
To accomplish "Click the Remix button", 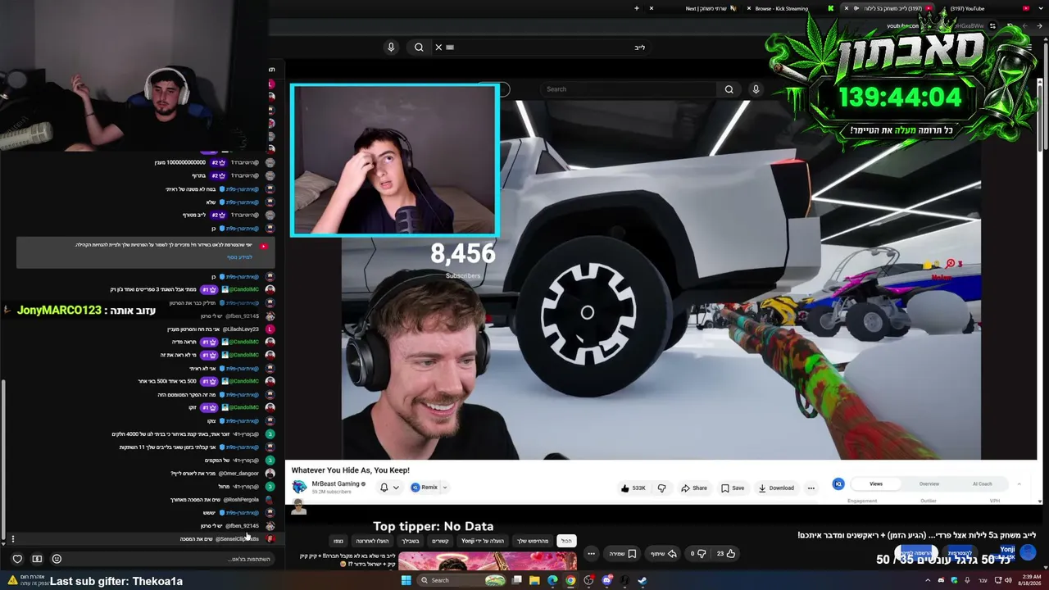I will coord(425,488).
